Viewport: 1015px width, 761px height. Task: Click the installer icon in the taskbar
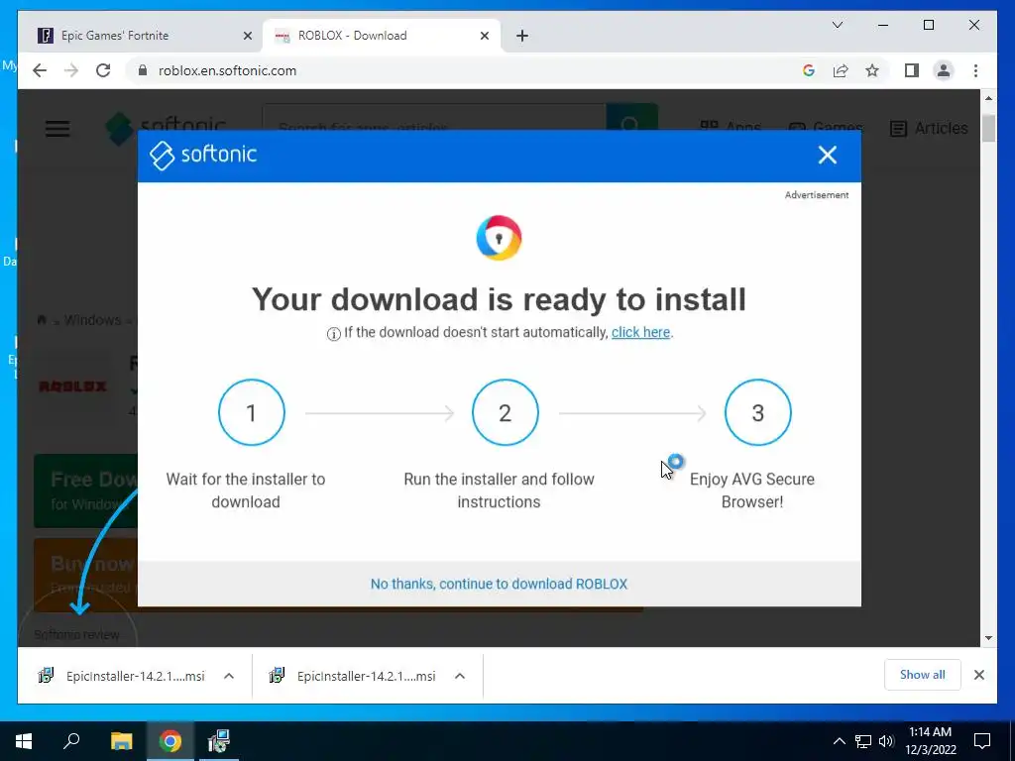coord(219,740)
